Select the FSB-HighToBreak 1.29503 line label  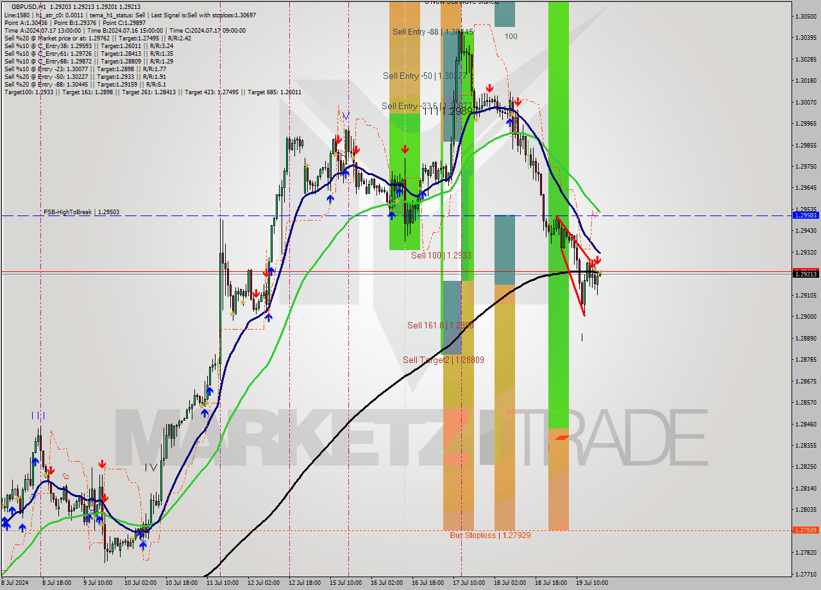coord(81,212)
